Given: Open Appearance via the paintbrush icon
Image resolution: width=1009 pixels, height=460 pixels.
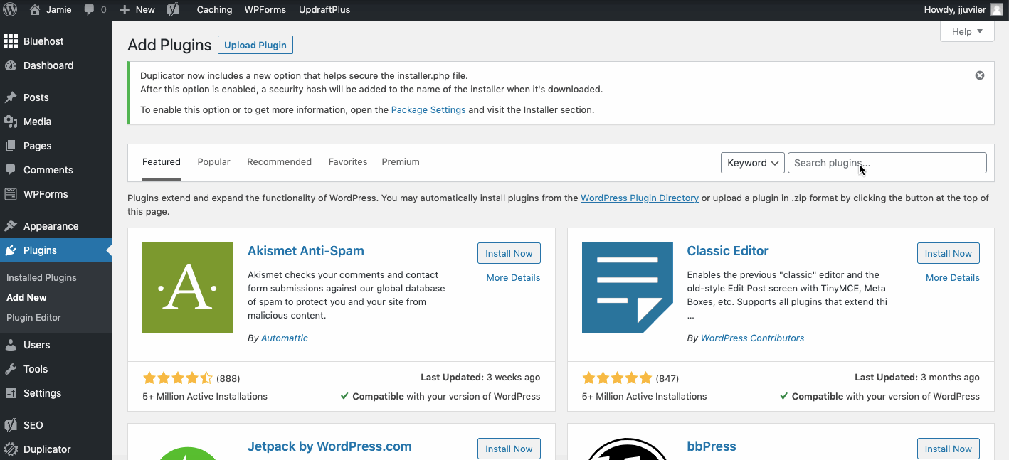Looking at the screenshot, I should [11, 225].
